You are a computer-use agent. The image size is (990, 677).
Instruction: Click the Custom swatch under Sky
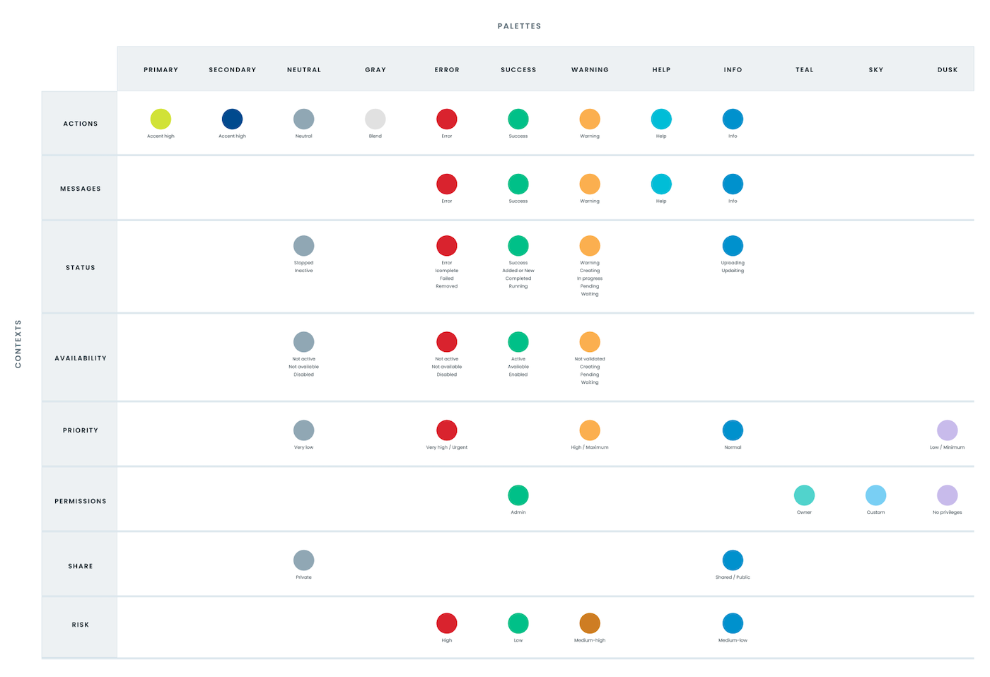(x=875, y=495)
